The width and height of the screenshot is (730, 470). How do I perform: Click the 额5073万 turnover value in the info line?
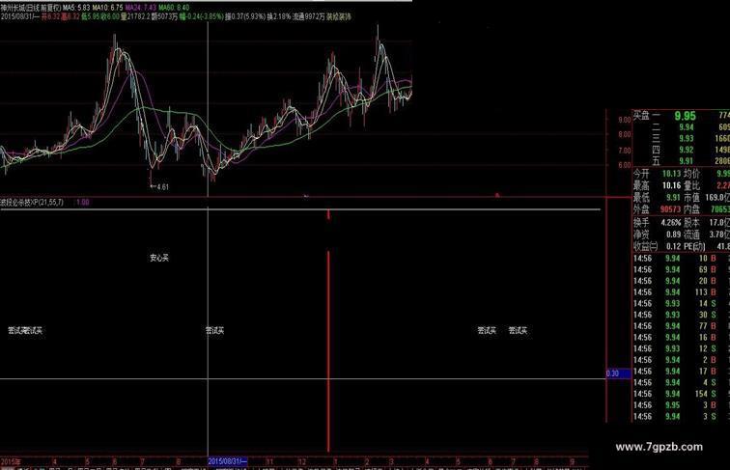coord(164,16)
